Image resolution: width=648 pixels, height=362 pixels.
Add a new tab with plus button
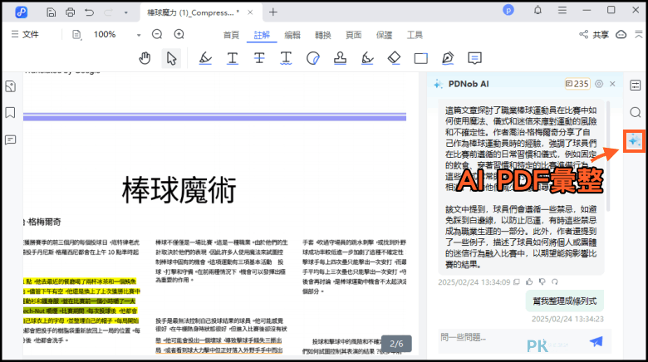[273, 12]
